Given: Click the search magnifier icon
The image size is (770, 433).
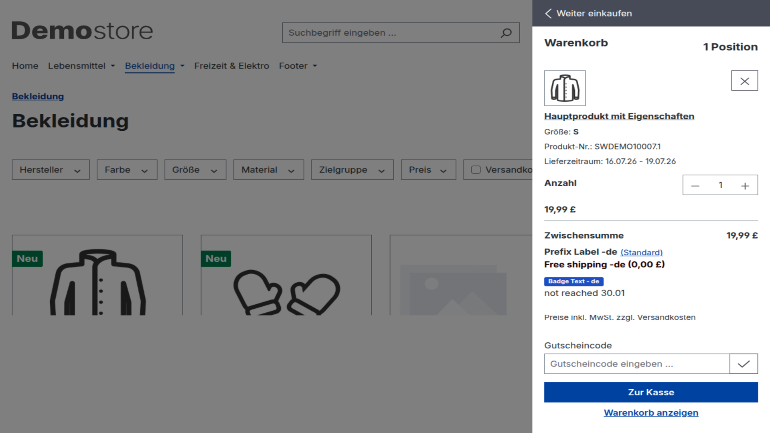Looking at the screenshot, I should (506, 33).
